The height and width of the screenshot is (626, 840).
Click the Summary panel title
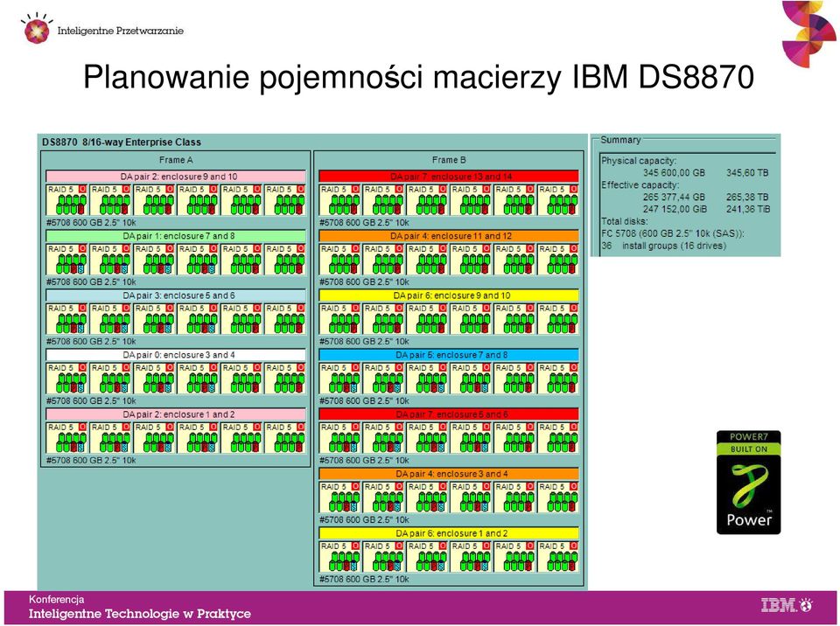(620, 140)
